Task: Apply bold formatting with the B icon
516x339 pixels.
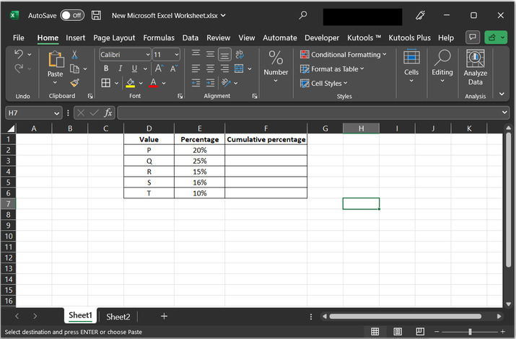Action: [105, 69]
